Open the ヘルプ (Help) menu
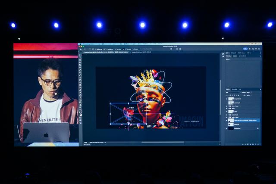Image resolution: width=276 pixels, height=184 pixels. click(x=160, y=44)
